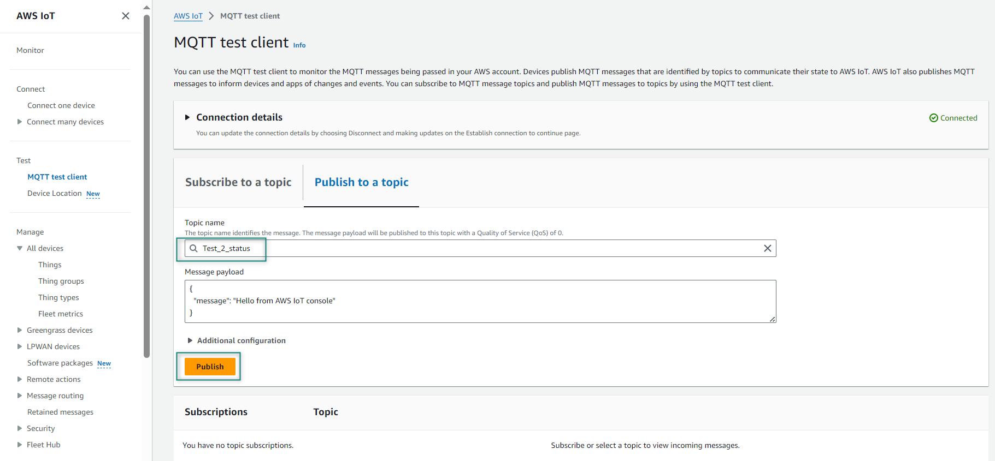
Task: Expand Additional configuration options
Action: [x=190, y=340]
